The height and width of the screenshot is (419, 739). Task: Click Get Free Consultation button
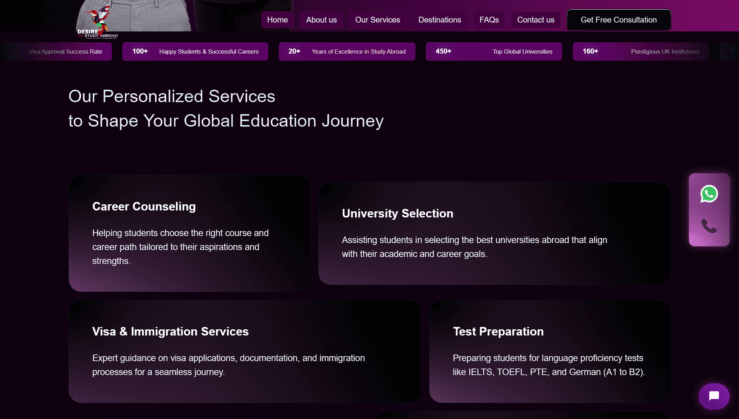tap(619, 20)
